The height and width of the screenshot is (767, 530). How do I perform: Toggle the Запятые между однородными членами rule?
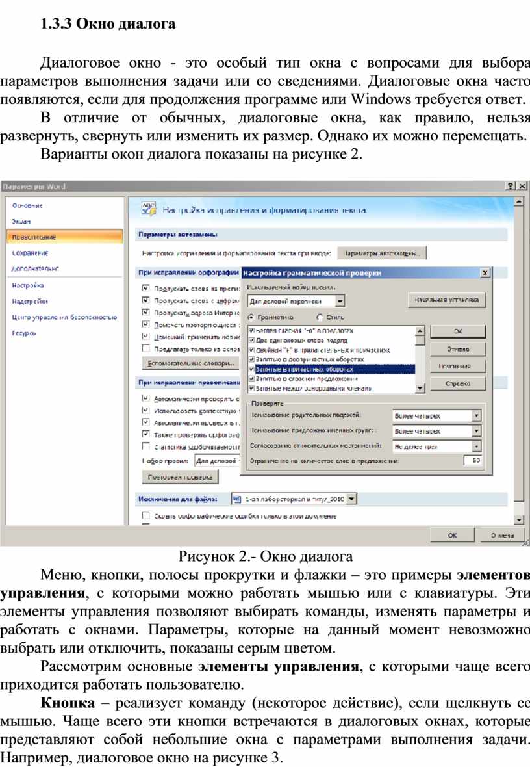pos(252,389)
